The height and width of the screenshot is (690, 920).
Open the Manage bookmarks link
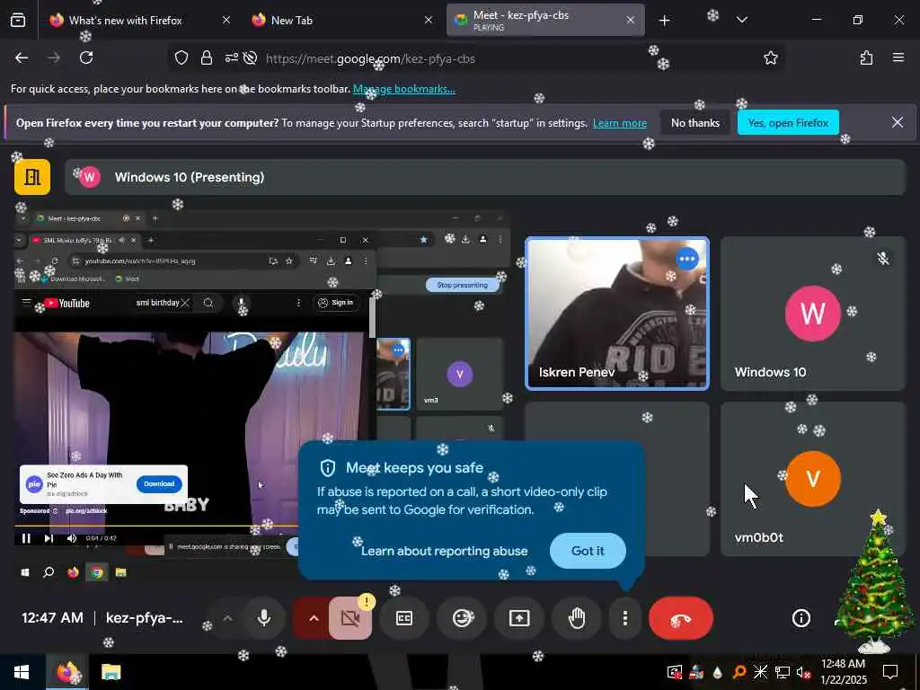[403, 89]
